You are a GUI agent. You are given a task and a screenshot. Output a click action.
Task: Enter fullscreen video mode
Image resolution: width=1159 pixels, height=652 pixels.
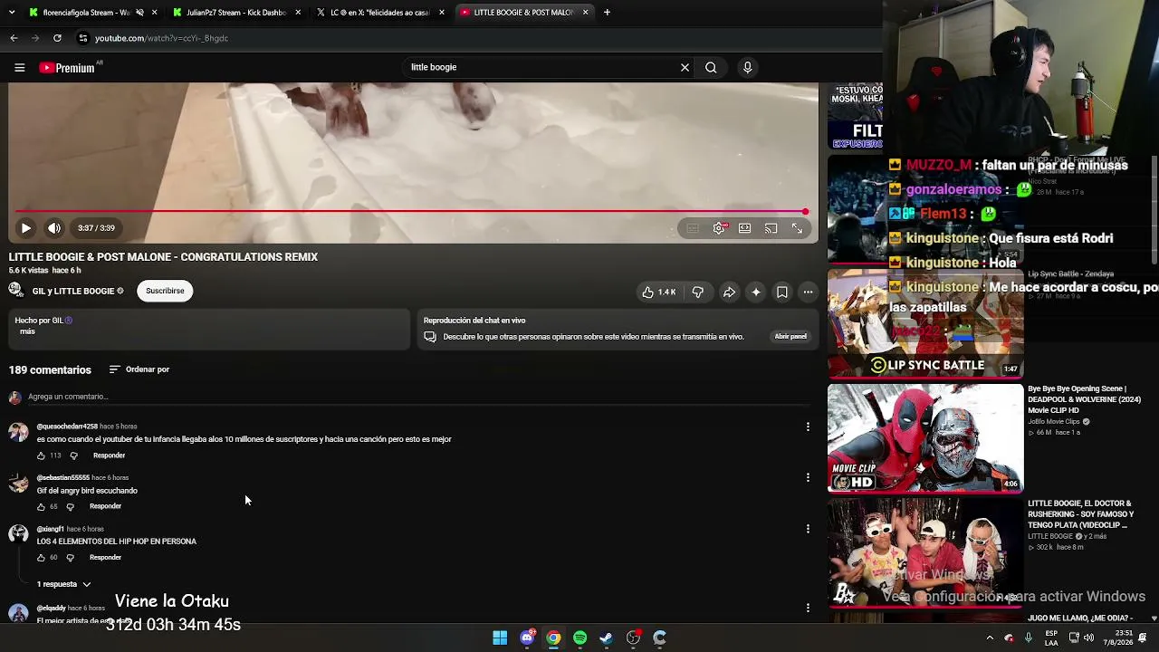[x=797, y=228]
